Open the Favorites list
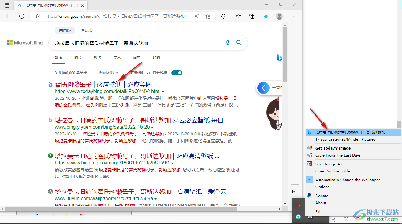Viewport: 402px width, 224px height. click(238, 16)
